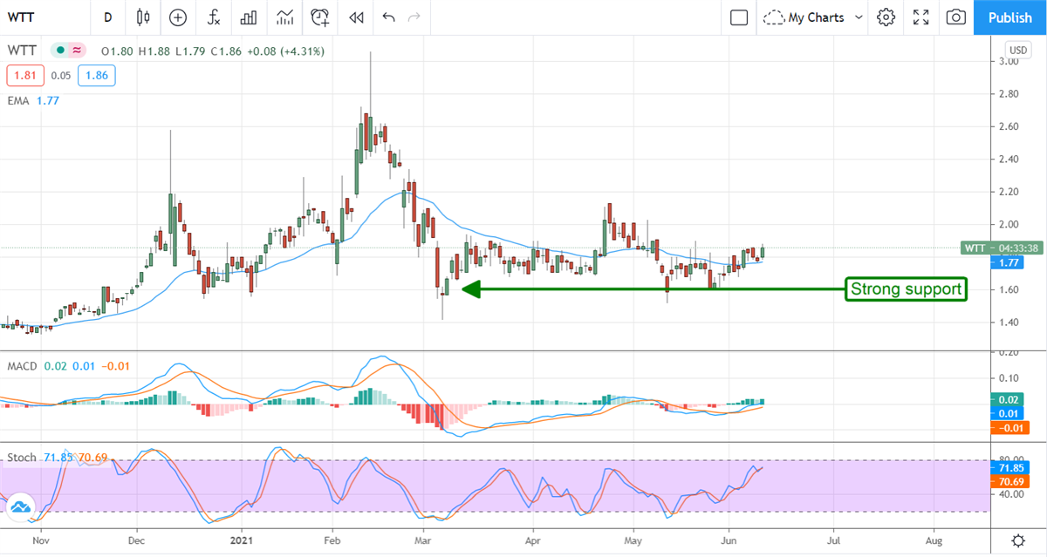Open chart settings gear in the top toolbar
Image resolution: width=1047 pixels, height=557 pixels.
886,17
